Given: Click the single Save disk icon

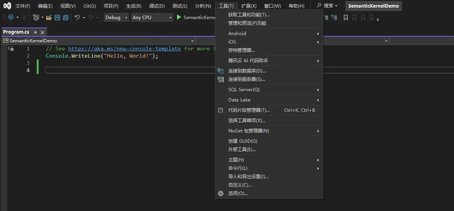Looking at the screenshot, I should click(x=57, y=18).
